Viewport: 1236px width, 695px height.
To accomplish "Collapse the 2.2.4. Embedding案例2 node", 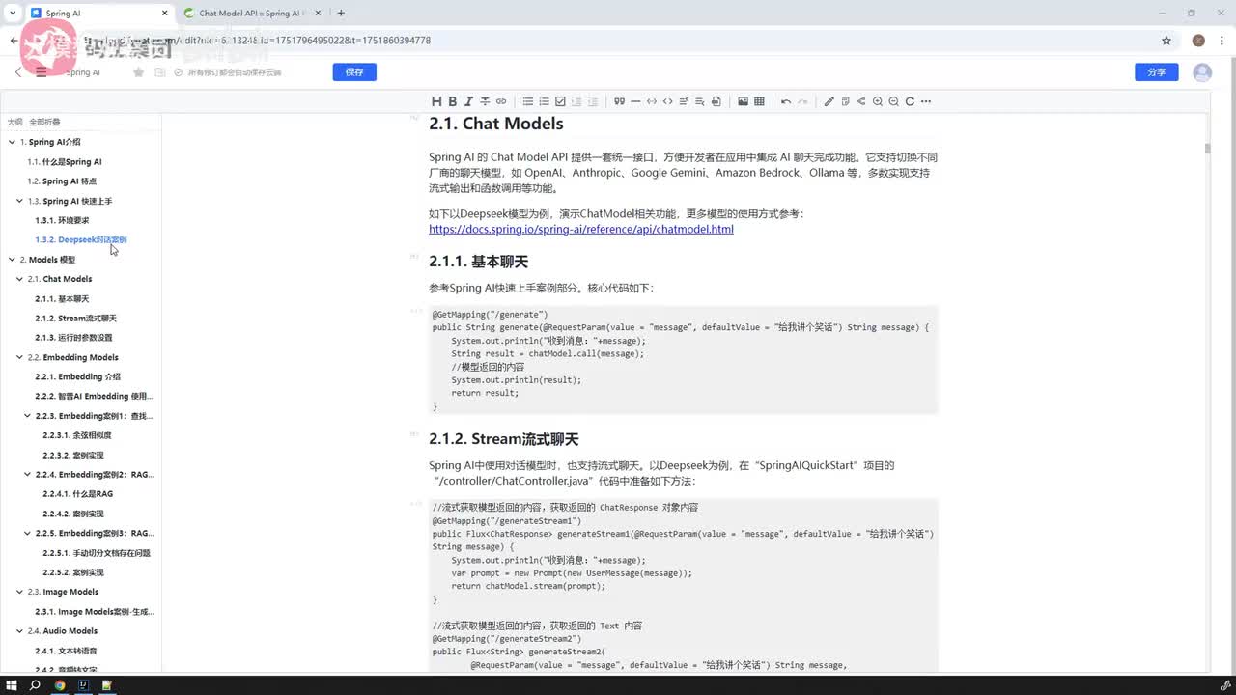I will click(x=27, y=475).
